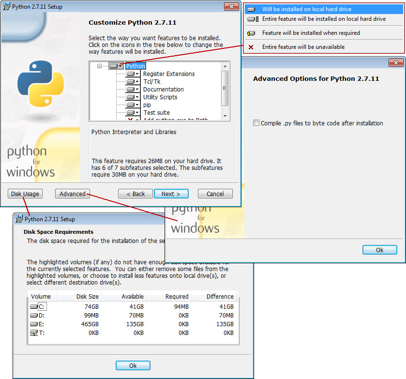Select the Documentation feature in the tree
Viewport: 406px width, 379px height.
point(164,90)
